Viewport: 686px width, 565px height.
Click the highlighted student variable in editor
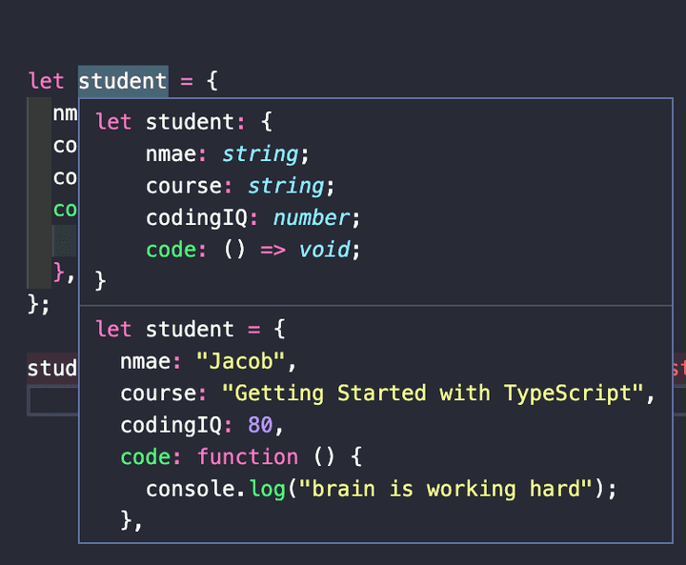(x=122, y=81)
